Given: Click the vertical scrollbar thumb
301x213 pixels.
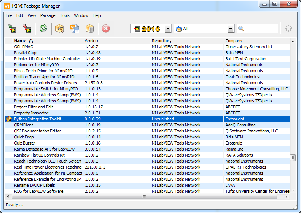Looking at the screenshot, I should click(293, 158).
